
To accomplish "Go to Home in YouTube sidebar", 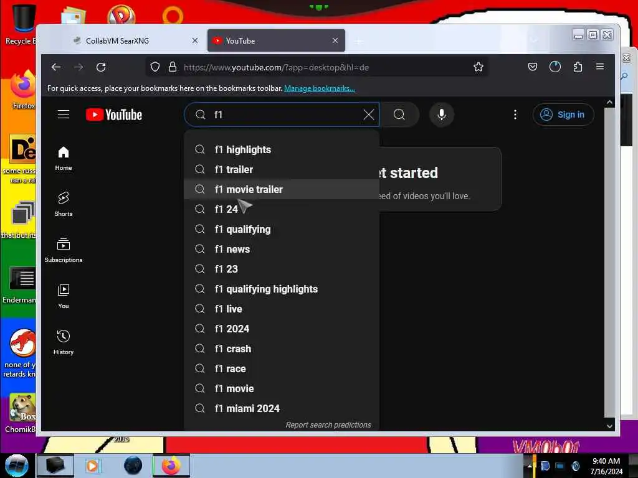I will click(x=64, y=159).
